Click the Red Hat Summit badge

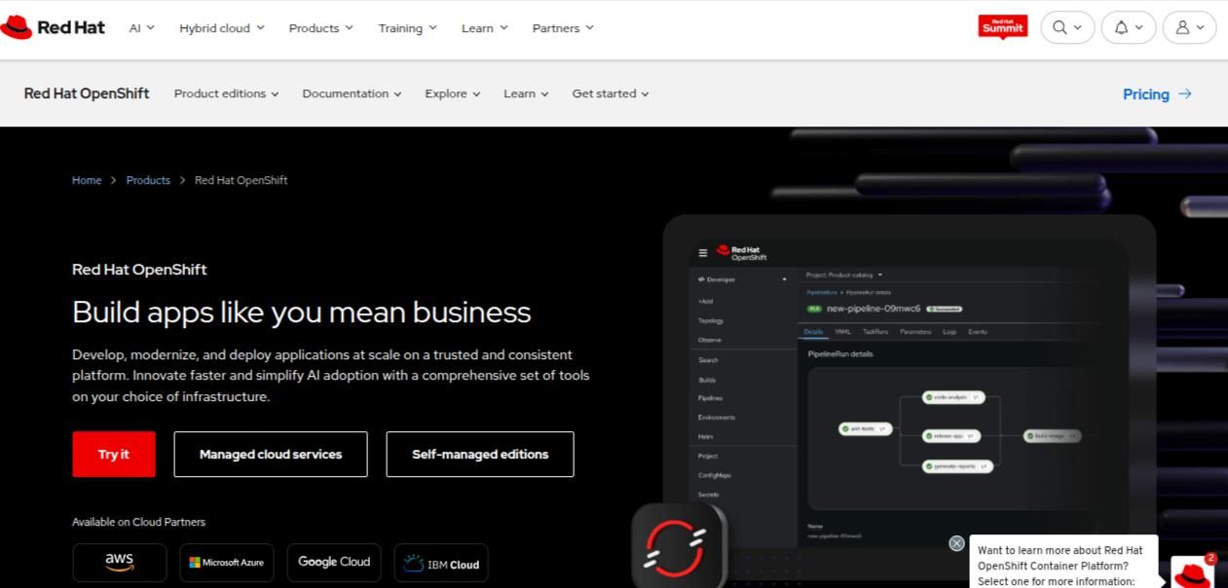tap(1003, 27)
